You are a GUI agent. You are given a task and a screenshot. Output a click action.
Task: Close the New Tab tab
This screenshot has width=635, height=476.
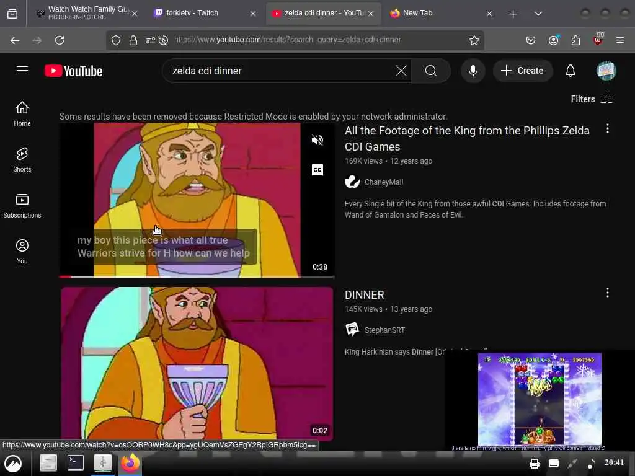pyautogui.click(x=489, y=14)
